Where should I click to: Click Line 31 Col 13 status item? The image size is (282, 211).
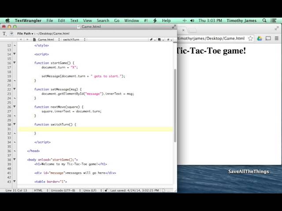pyautogui.click(x=16, y=190)
